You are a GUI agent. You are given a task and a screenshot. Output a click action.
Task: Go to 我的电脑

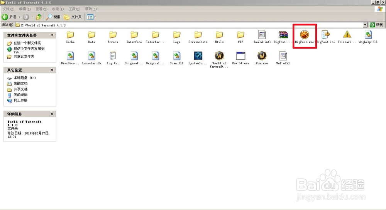pos(20,95)
